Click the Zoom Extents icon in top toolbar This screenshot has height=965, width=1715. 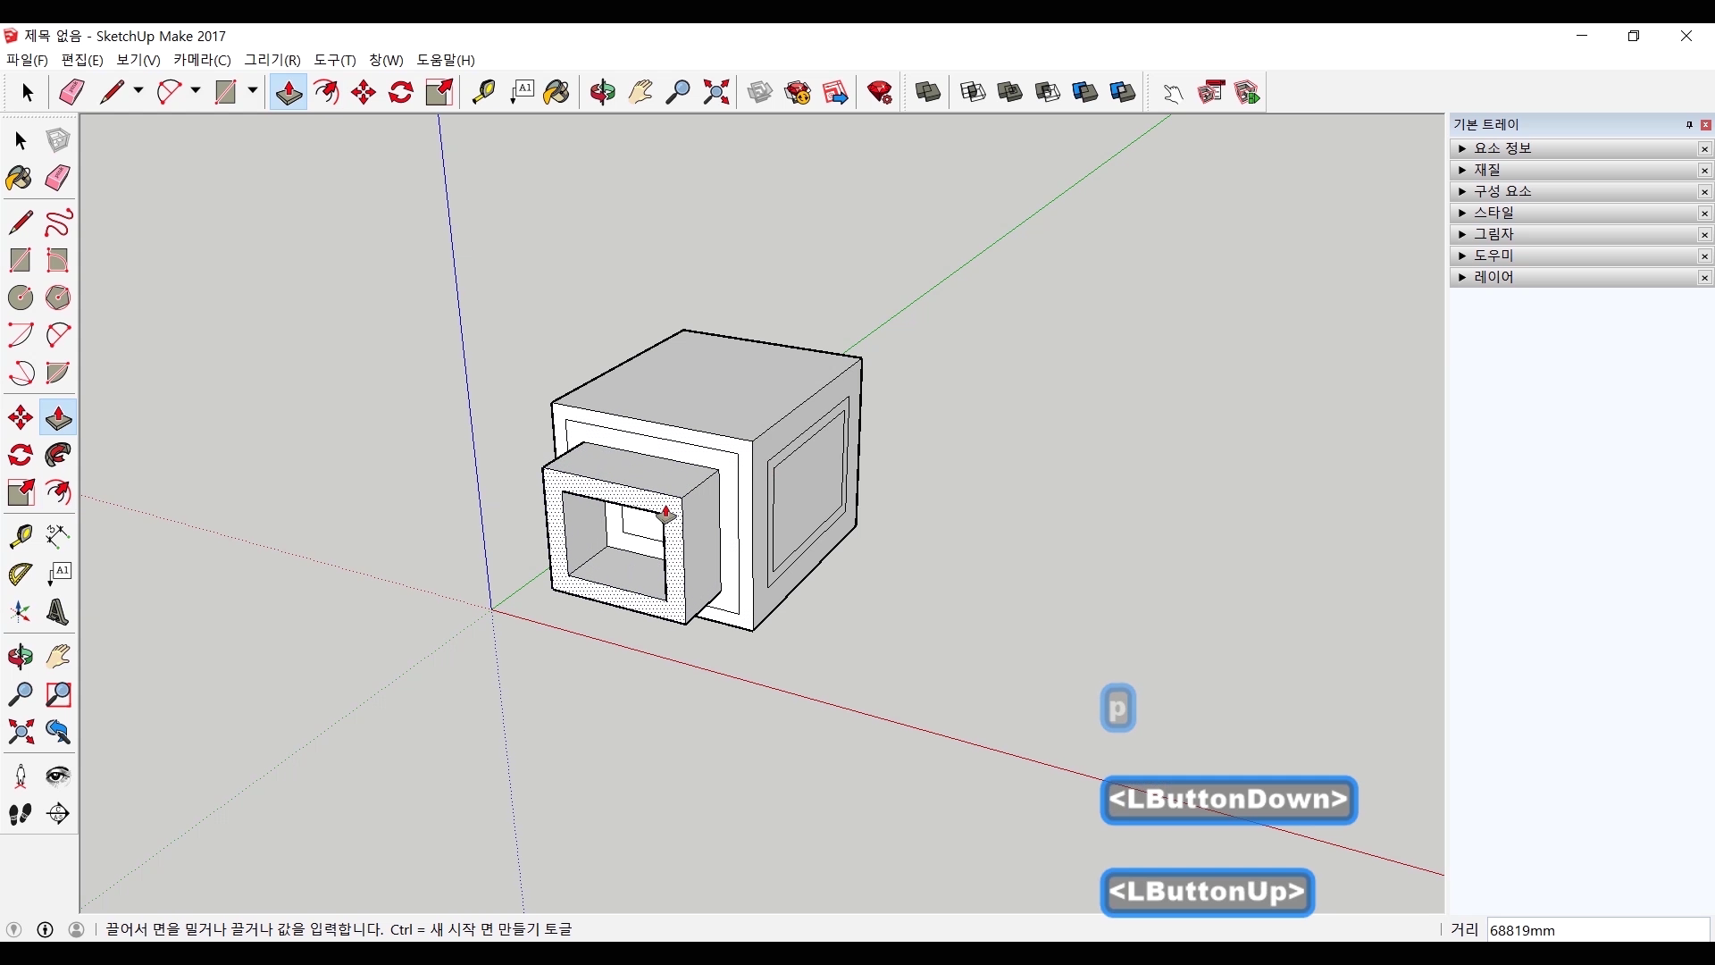715,92
